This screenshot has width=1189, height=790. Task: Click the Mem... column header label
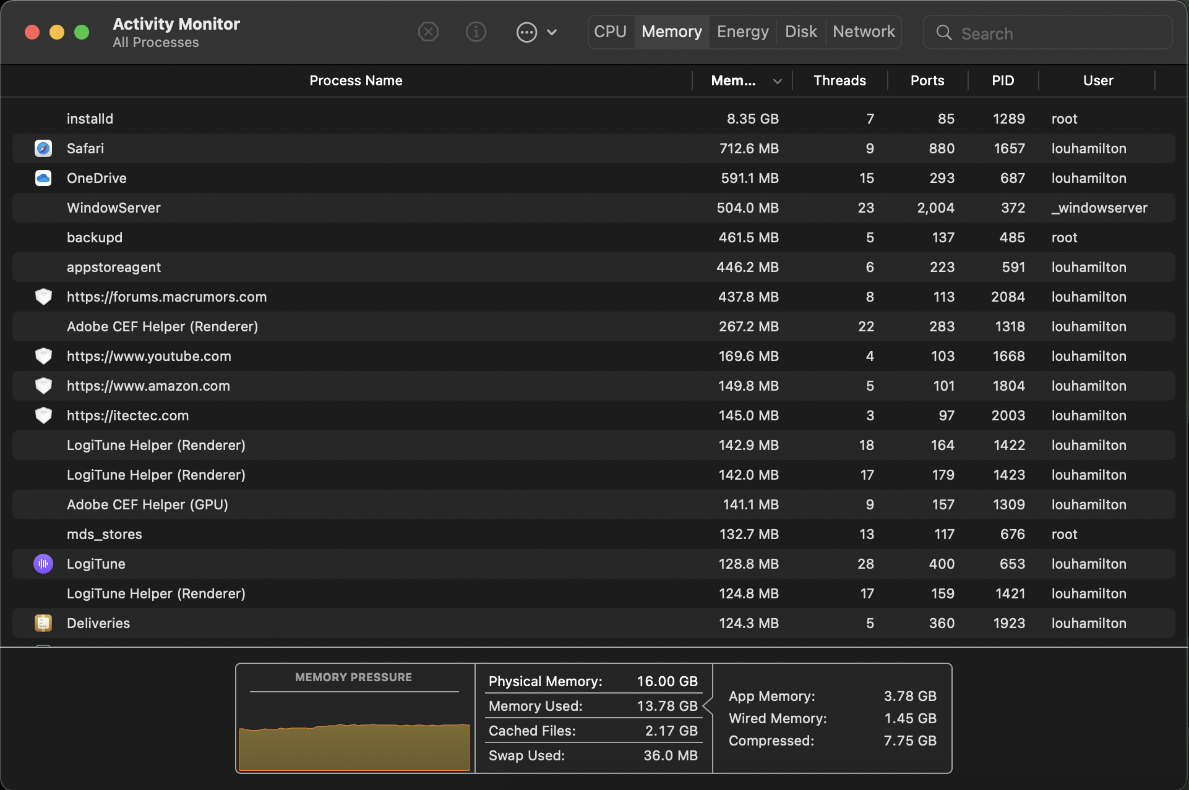coord(733,80)
